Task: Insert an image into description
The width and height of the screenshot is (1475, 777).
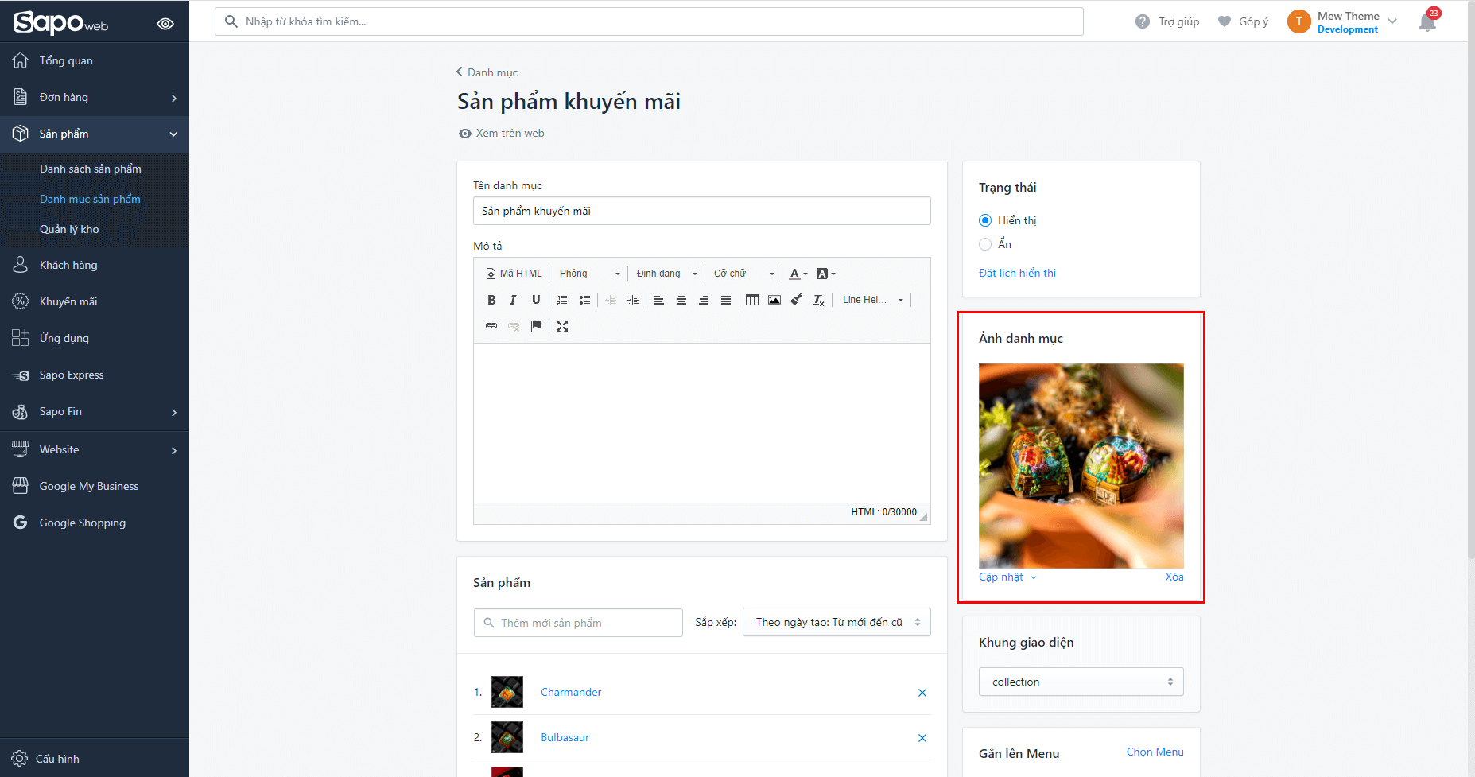Action: 774,300
